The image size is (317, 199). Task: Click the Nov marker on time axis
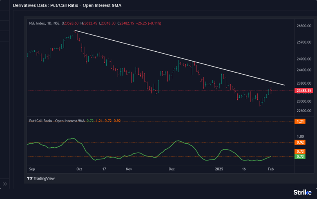(x=129, y=169)
